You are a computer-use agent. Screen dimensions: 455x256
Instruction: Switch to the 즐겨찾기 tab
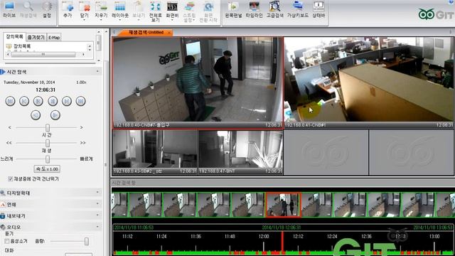pyautogui.click(x=36, y=38)
